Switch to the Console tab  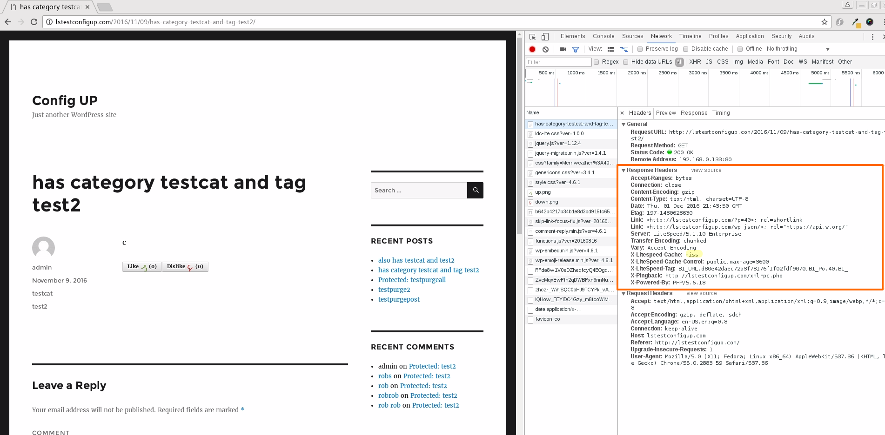point(603,36)
